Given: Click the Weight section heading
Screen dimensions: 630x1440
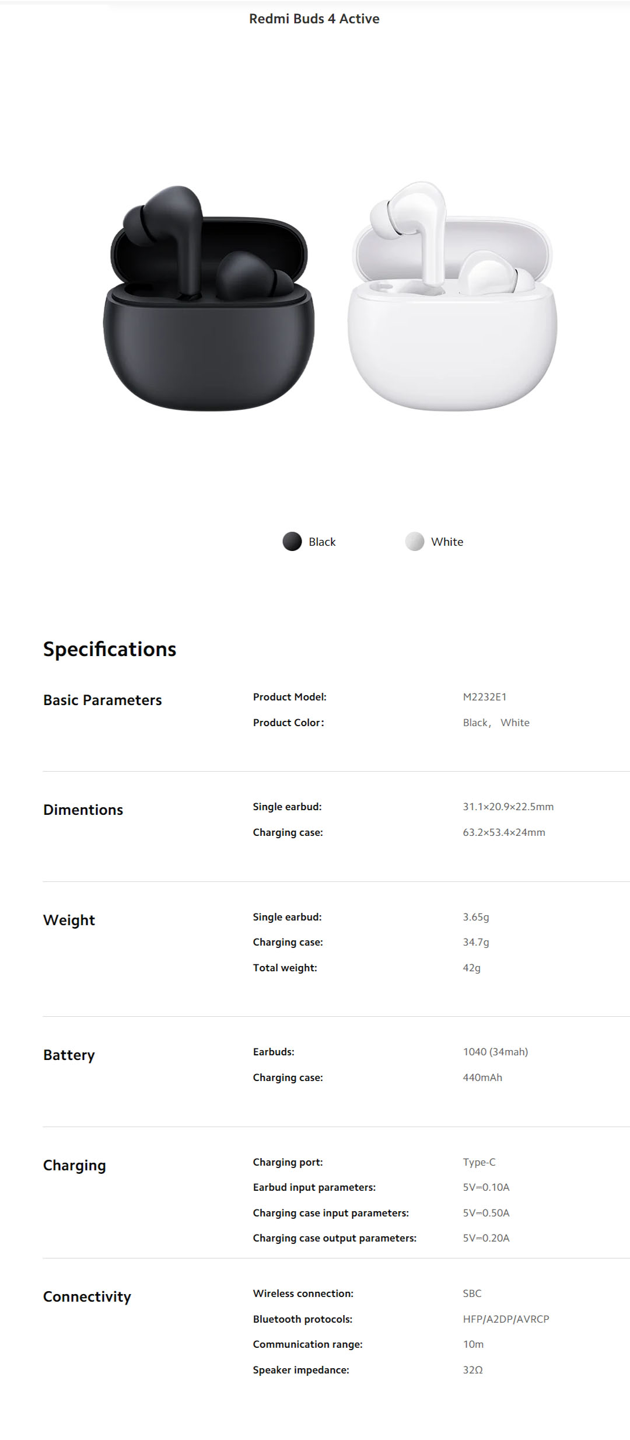Looking at the screenshot, I should coord(69,920).
